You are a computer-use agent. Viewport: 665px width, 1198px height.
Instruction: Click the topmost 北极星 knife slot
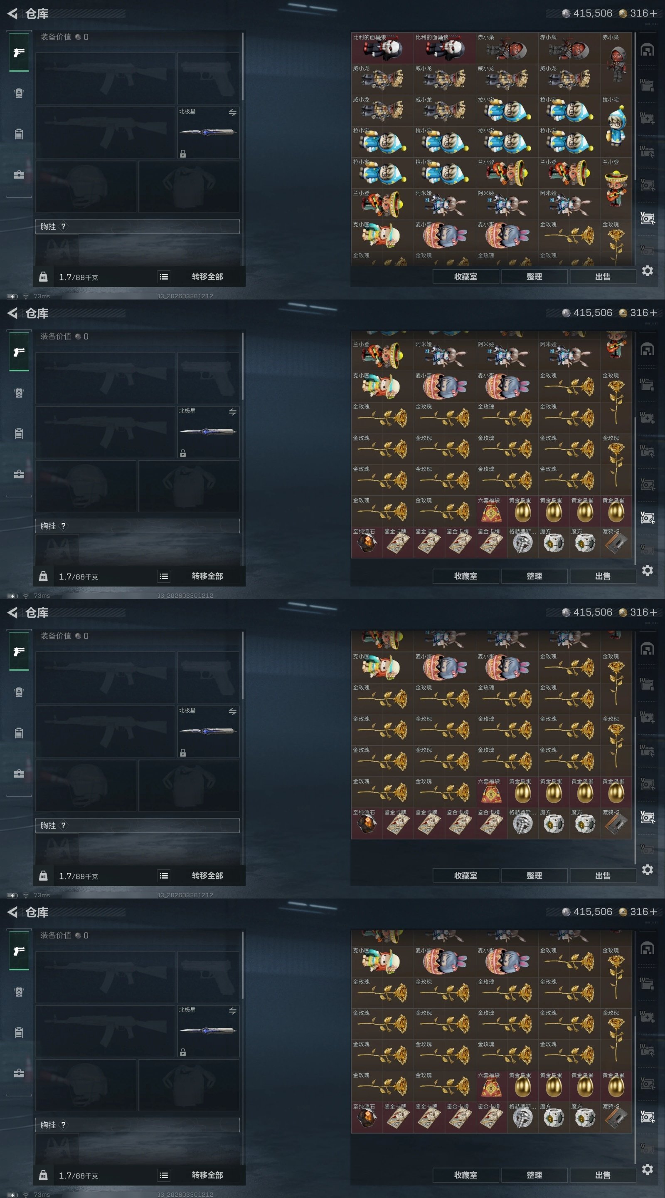(208, 133)
